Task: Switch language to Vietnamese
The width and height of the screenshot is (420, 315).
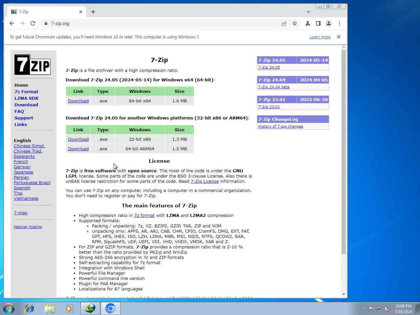Action: coord(26,199)
